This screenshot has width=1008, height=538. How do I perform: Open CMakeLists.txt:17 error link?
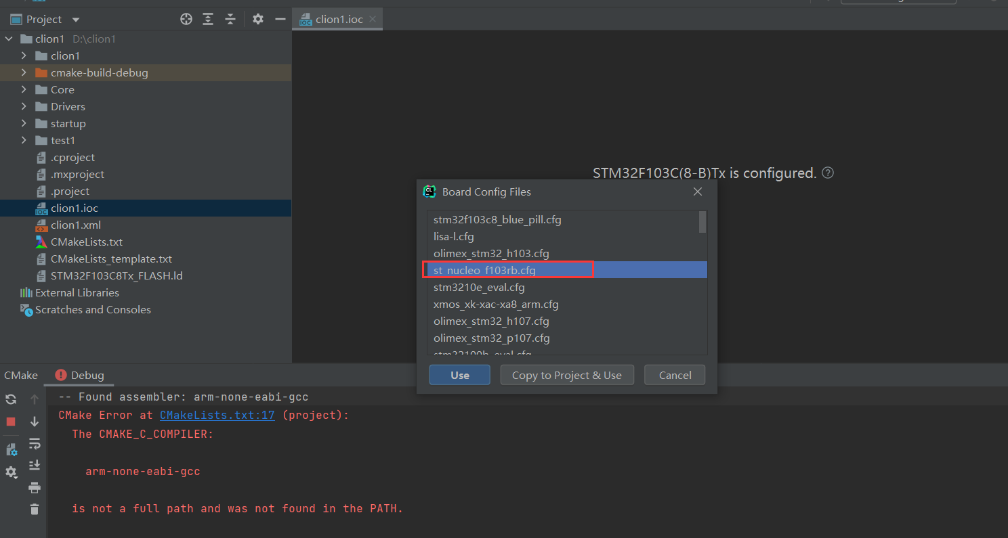217,416
